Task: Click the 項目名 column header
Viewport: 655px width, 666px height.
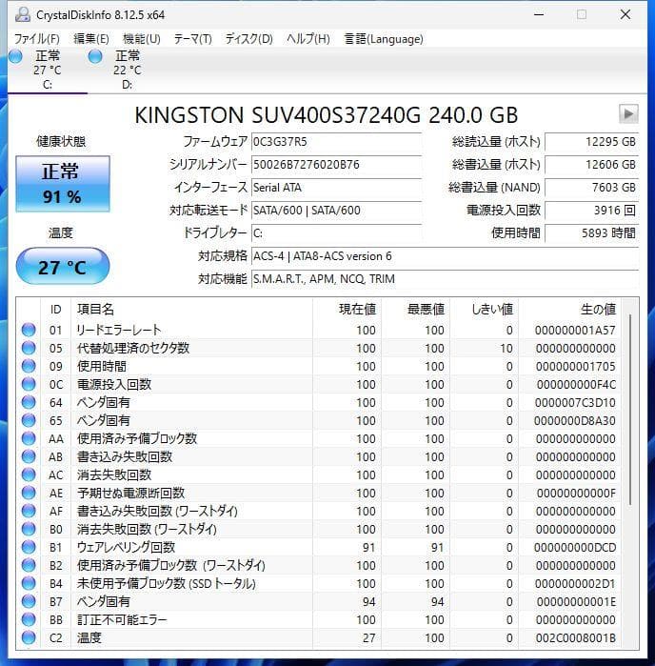Action: tap(192, 310)
